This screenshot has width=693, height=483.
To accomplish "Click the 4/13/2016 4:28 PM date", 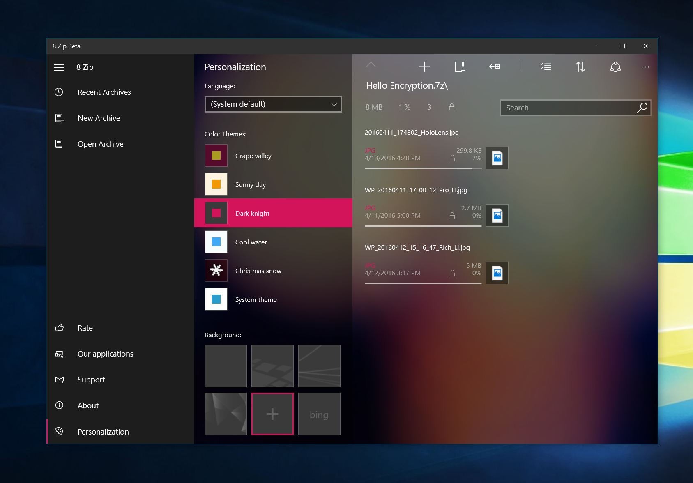I will point(392,158).
